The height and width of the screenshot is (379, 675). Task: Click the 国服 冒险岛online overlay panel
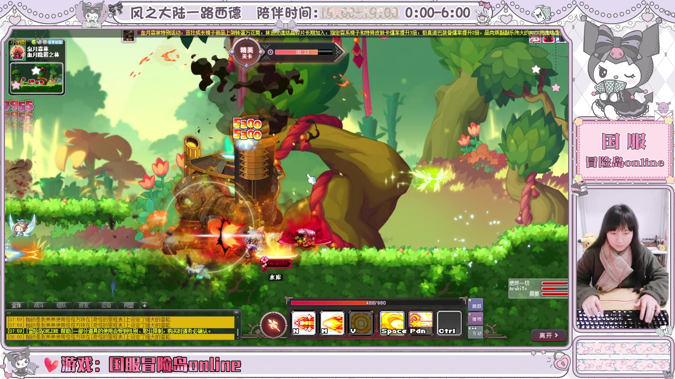[624, 152]
